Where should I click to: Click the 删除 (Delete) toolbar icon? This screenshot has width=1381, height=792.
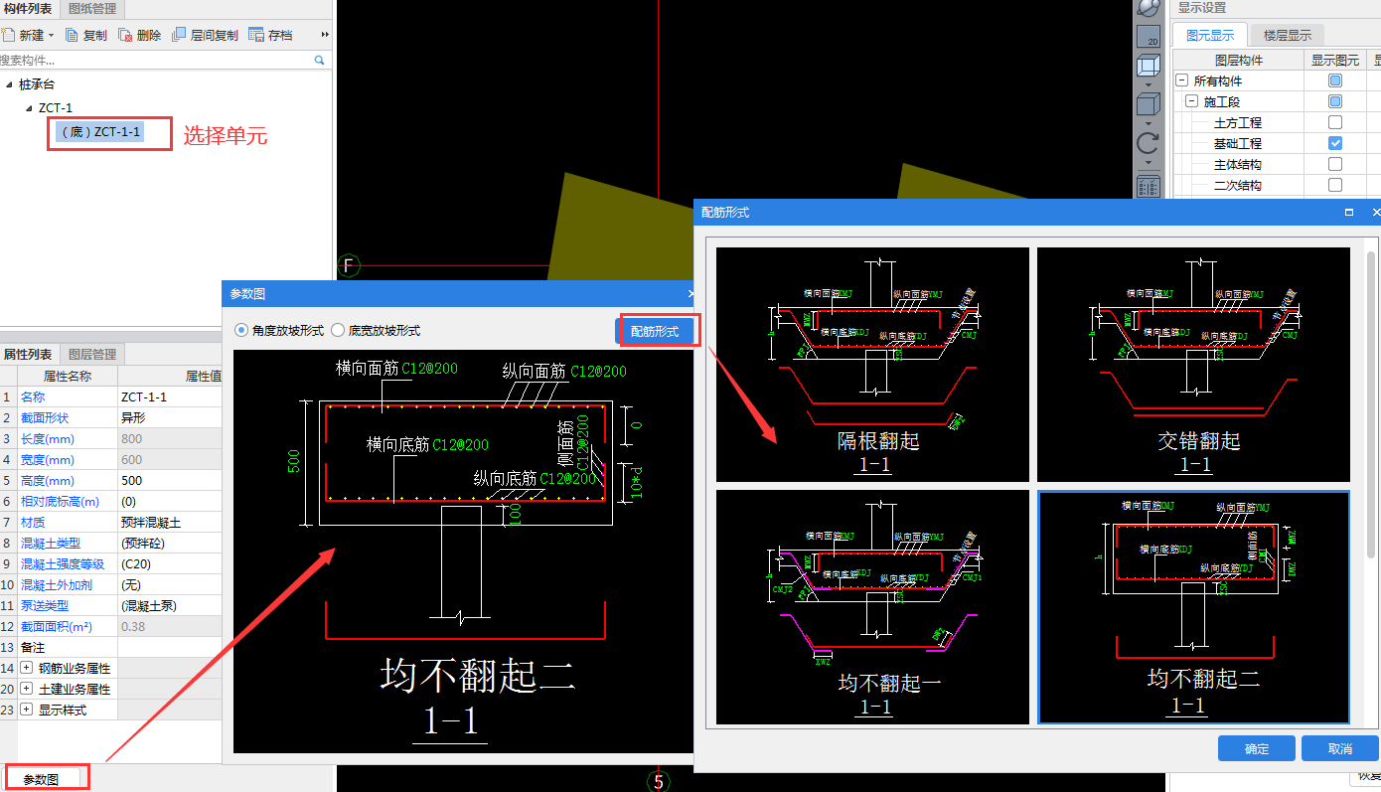[x=125, y=35]
